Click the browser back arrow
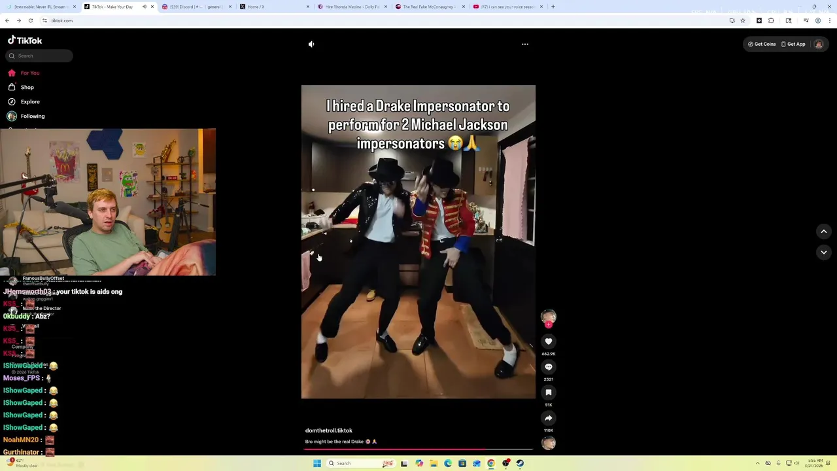 [x=7, y=21]
